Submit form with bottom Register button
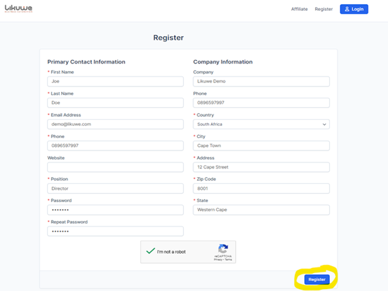This screenshot has width=388, height=291. point(317,279)
